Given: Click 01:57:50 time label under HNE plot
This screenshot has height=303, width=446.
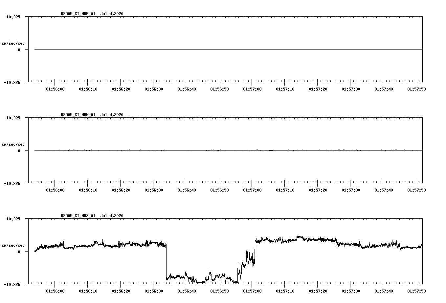Looking at the screenshot, I should pos(416,89).
